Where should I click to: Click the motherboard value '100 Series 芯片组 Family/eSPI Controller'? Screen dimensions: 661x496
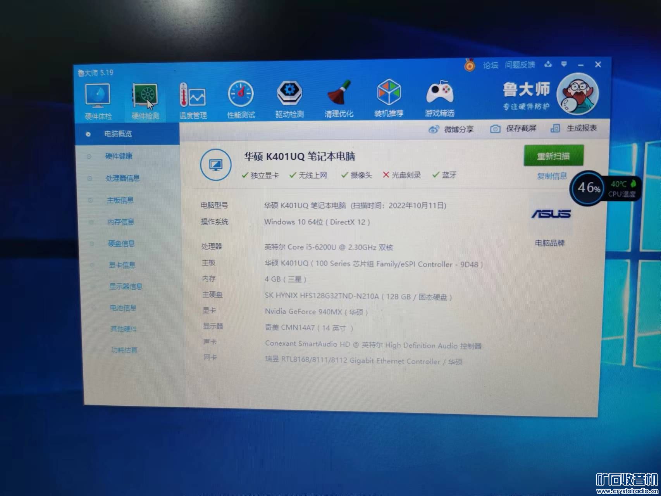pyautogui.click(x=384, y=264)
